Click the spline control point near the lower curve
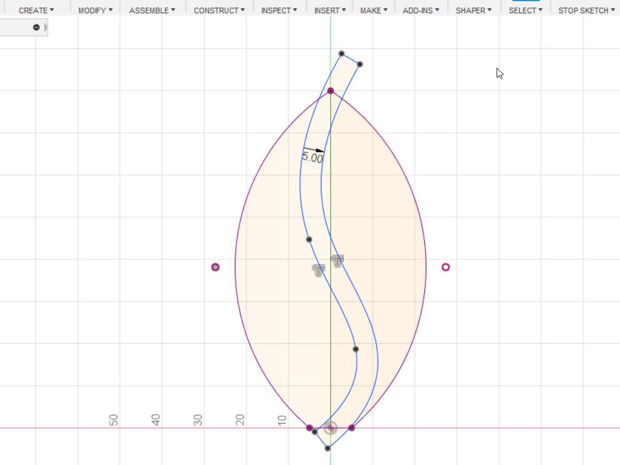This screenshot has width=620, height=465. click(x=355, y=348)
